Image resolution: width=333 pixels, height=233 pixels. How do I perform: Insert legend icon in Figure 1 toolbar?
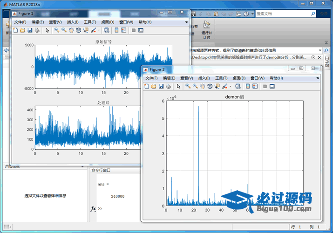pyautogui.click(x=123, y=30)
